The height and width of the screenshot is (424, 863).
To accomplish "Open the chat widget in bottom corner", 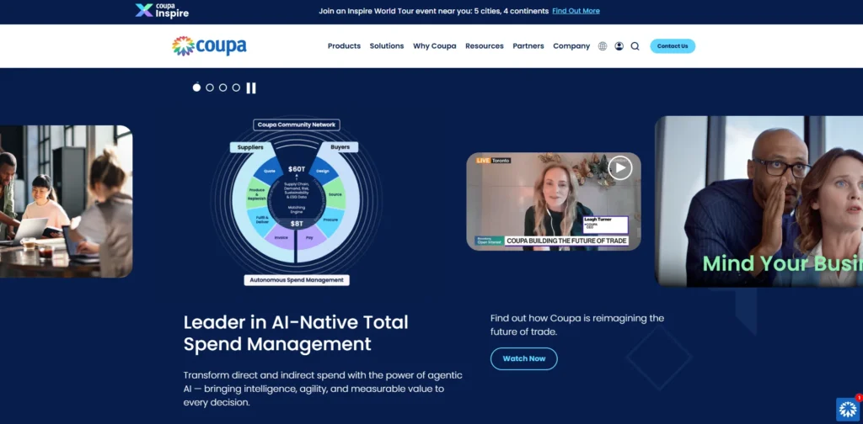I will 848,409.
